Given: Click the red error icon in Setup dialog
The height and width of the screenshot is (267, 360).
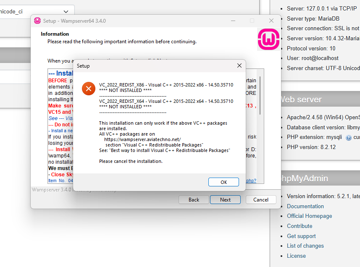Looking at the screenshot, I should click(88, 89).
